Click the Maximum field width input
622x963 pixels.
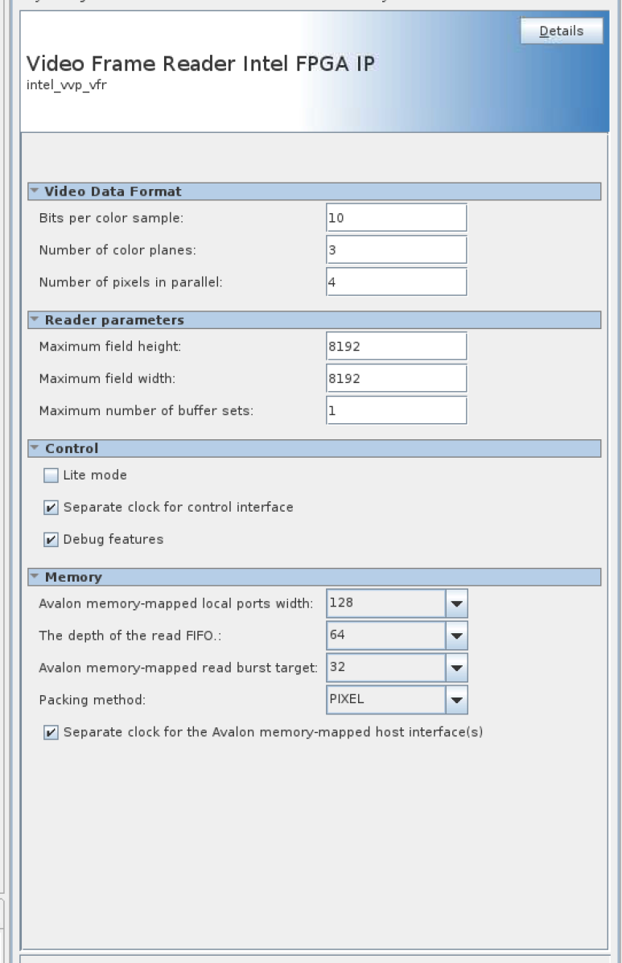click(396, 378)
